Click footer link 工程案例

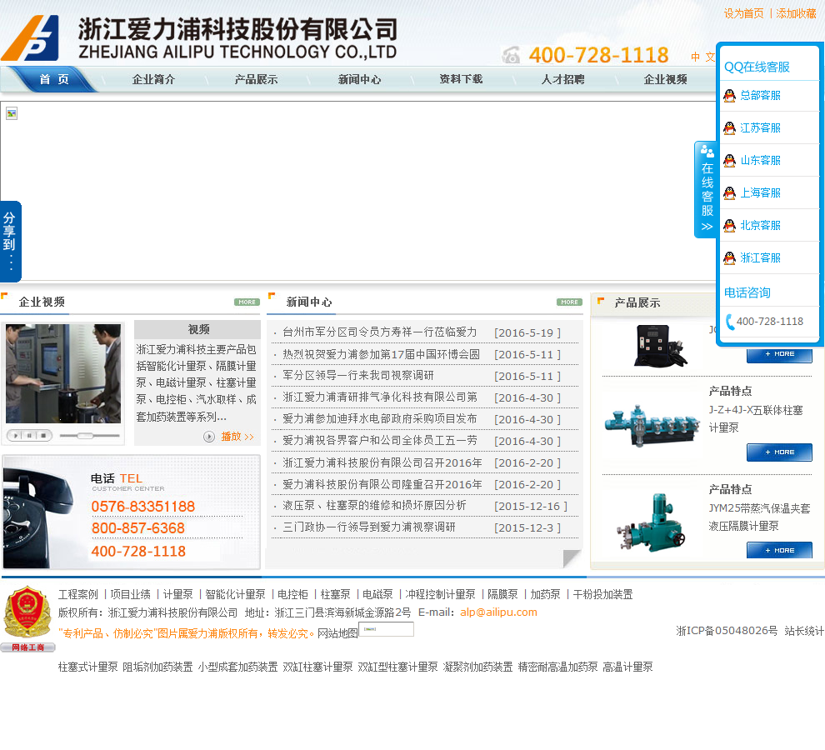(x=77, y=594)
